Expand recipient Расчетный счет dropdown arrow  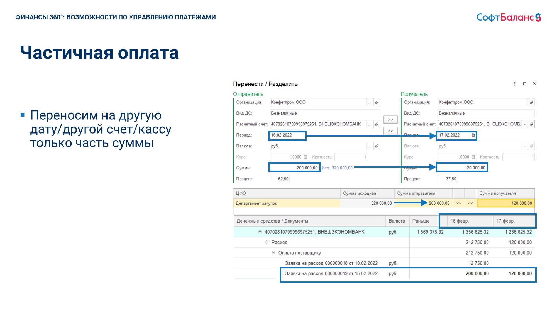pos(524,124)
